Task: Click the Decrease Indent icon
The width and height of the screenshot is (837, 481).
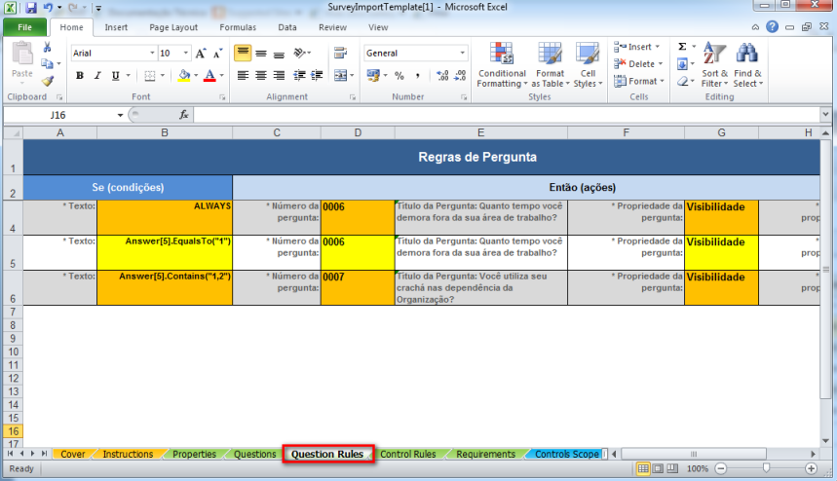Action: (299, 75)
